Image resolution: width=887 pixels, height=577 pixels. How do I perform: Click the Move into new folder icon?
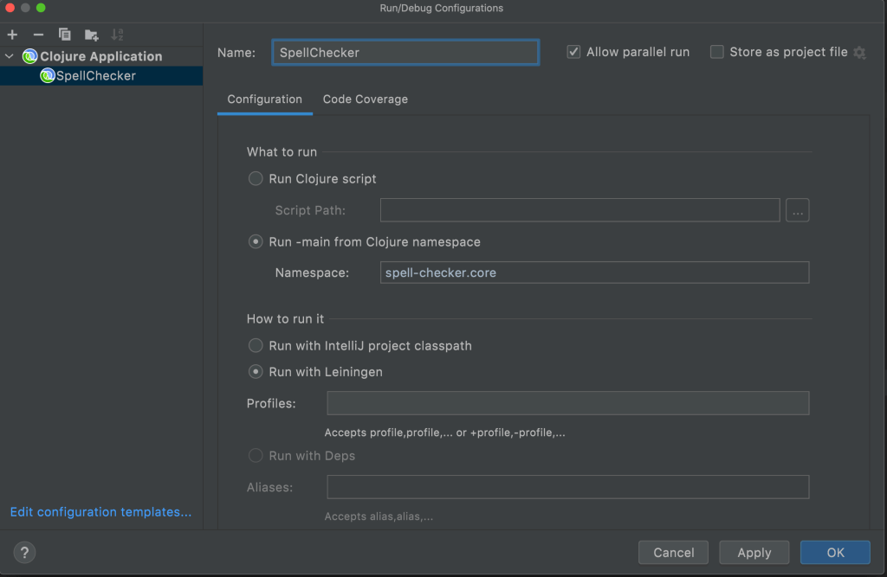point(91,35)
